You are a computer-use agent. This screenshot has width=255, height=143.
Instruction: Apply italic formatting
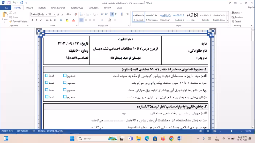[x=36, y=20]
